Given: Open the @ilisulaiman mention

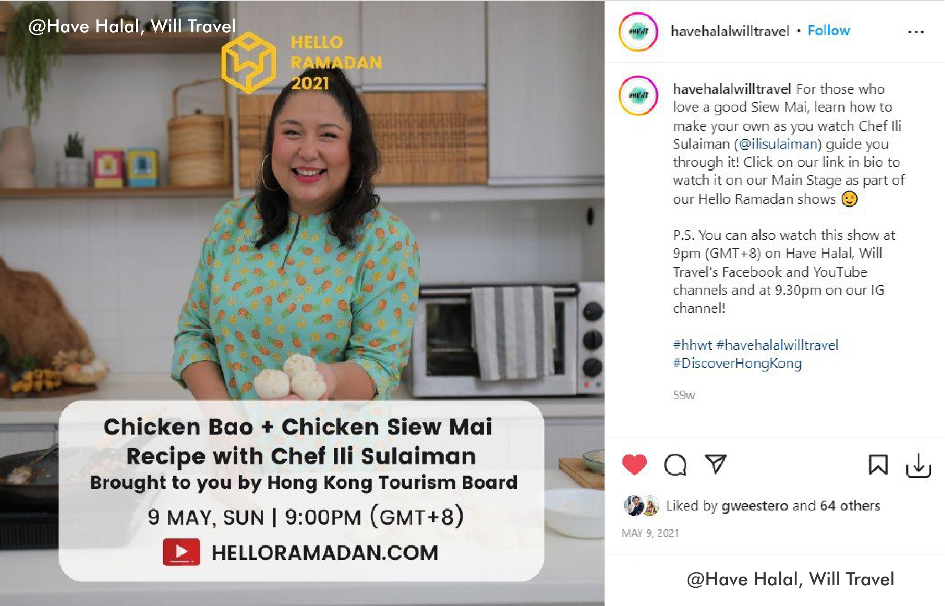Looking at the screenshot, I should coord(778,144).
